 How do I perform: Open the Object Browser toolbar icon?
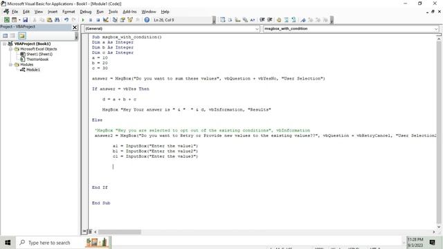click(130, 20)
